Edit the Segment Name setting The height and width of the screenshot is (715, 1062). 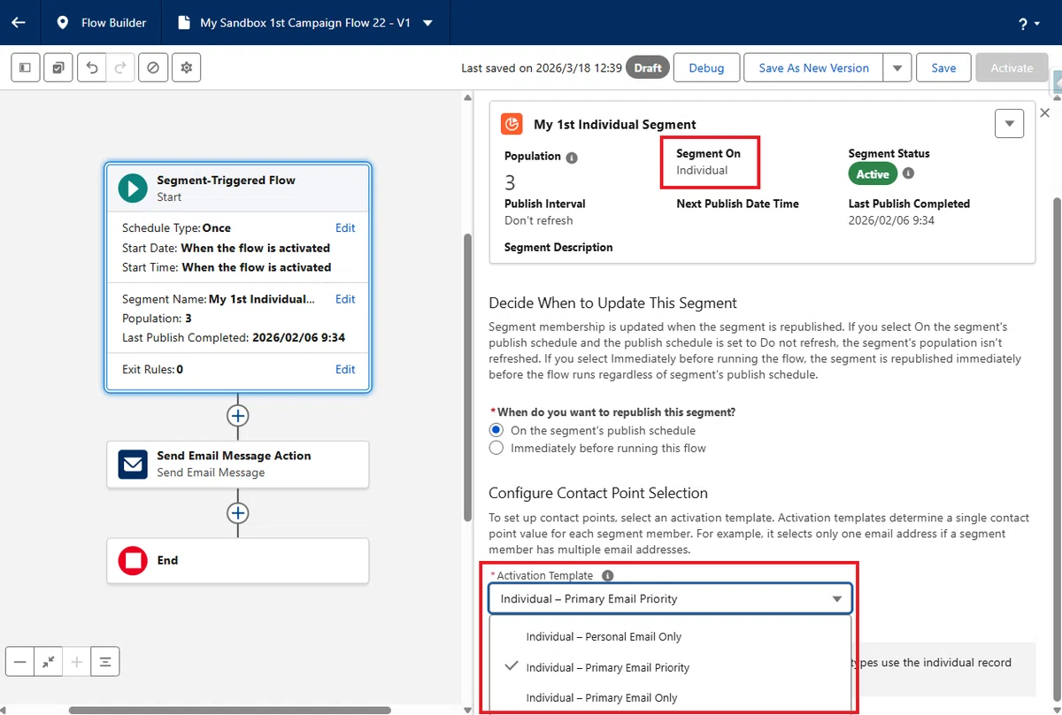pos(345,299)
